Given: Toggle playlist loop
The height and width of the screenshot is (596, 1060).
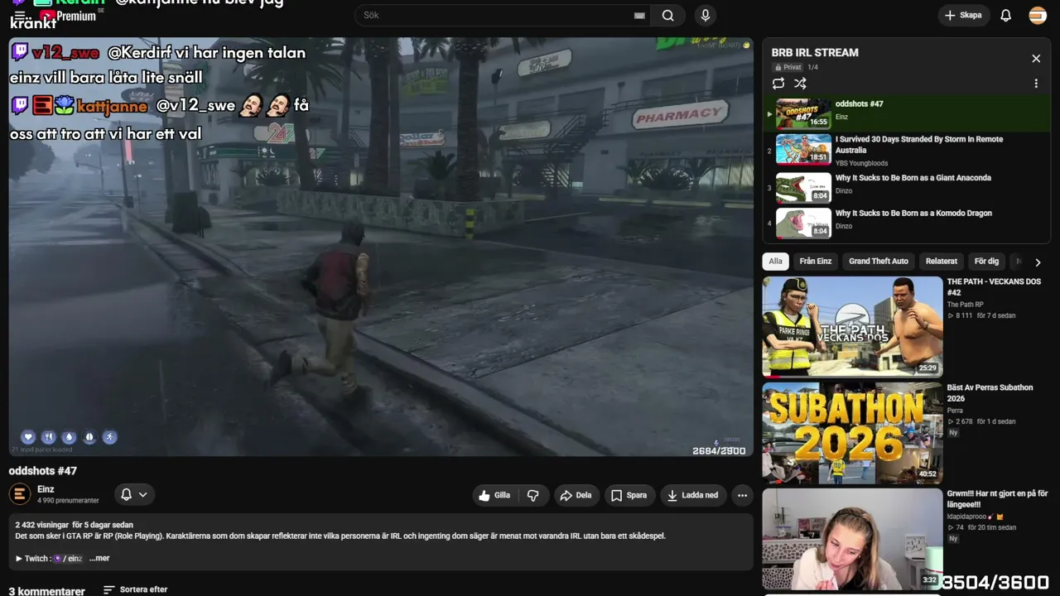Looking at the screenshot, I should pyautogui.click(x=778, y=84).
